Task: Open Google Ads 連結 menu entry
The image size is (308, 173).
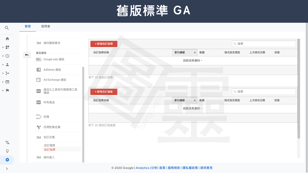Action: coord(54,59)
